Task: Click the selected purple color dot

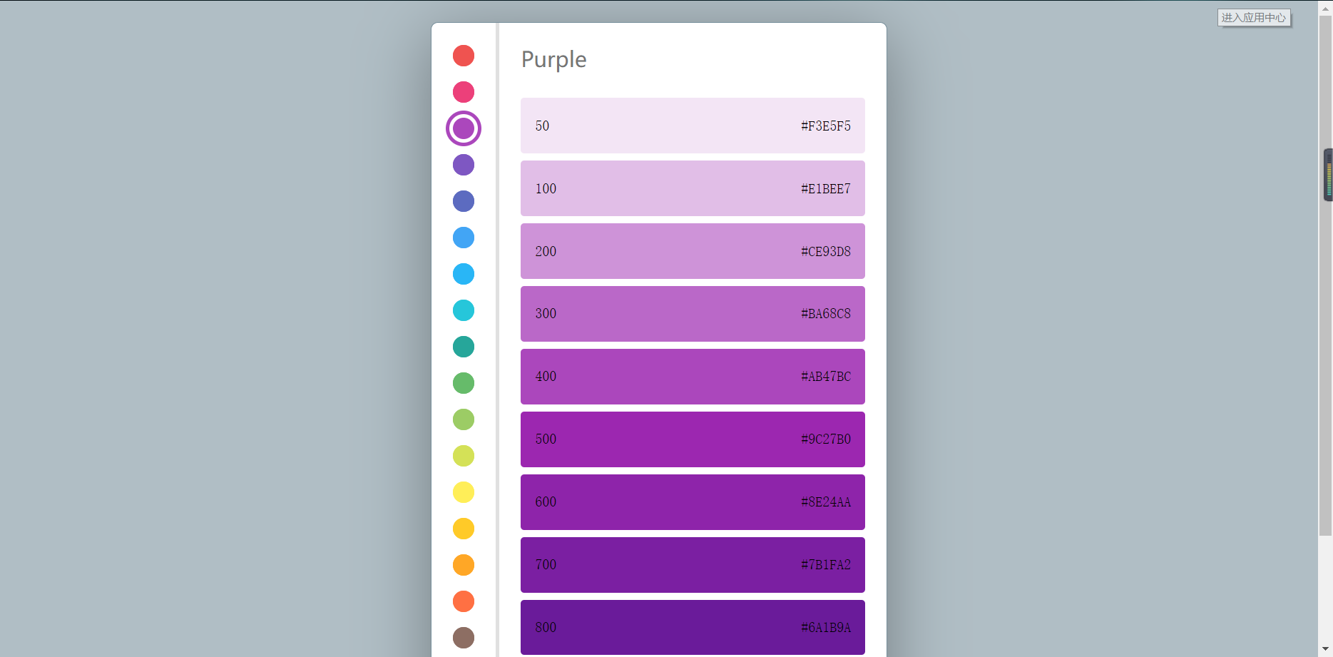Action: 464,128
